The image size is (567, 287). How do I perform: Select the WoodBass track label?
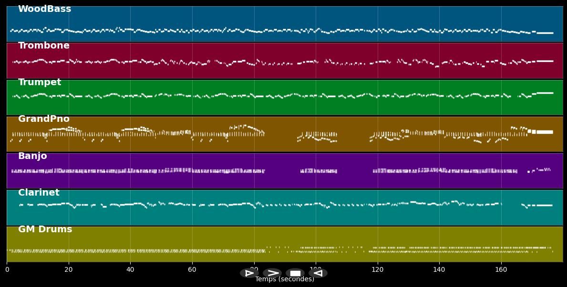pyautogui.click(x=44, y=9)
